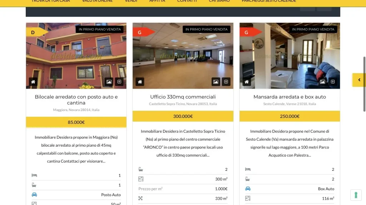Click Prezzo per m² label

pos(150,189)
